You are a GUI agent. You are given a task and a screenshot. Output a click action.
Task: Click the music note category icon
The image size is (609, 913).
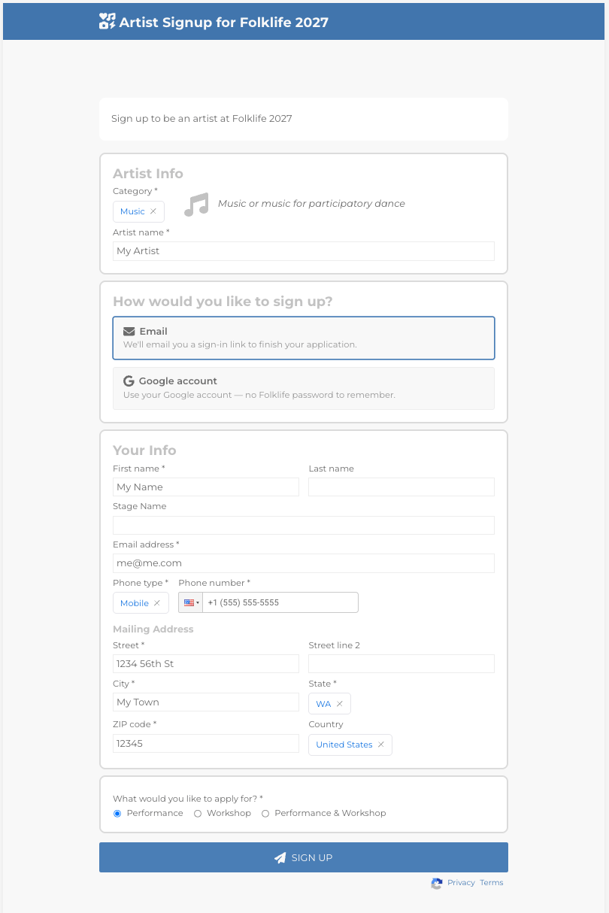tap(196, 205)
